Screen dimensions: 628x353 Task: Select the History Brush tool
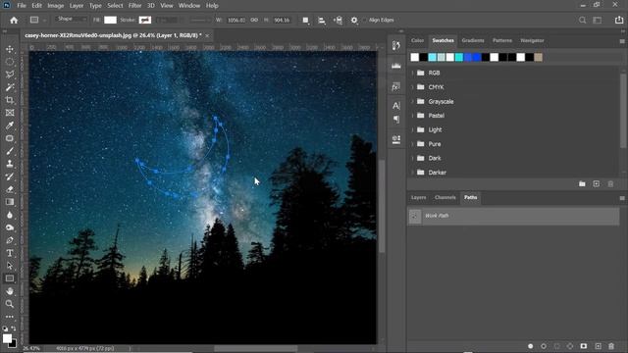click(10, 176)
